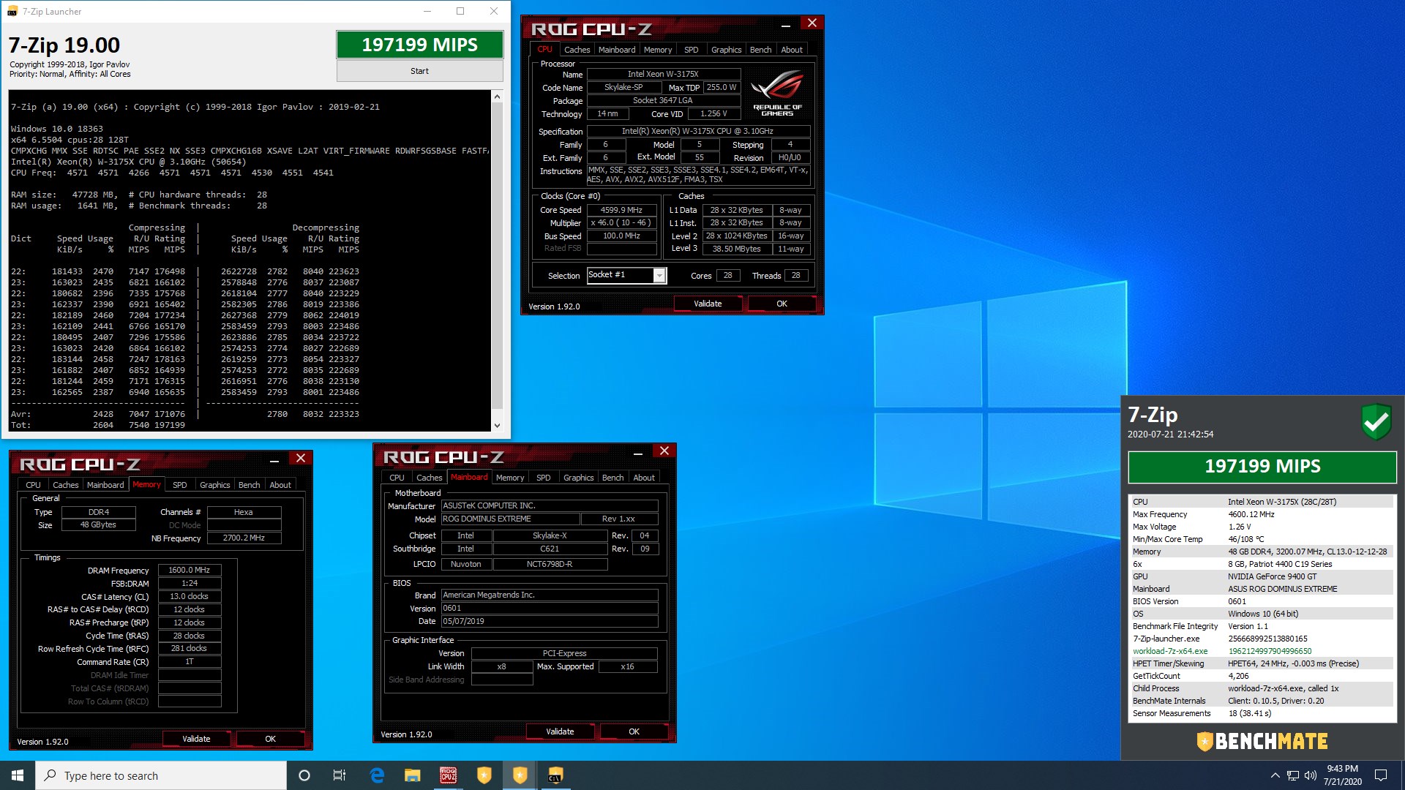This screenshot has height=790, width=1405.
Task: Click ROG DOMINUS EXTREME model field
Action: pos(510,519)
